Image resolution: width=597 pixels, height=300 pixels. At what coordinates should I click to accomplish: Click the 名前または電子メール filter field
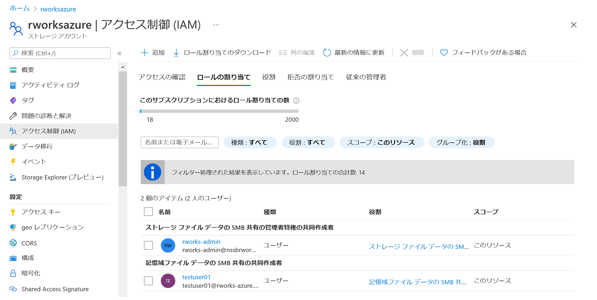180,142
